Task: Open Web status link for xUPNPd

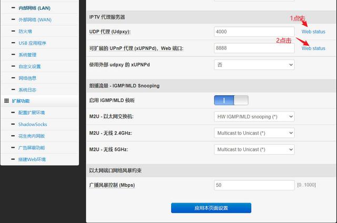Action: click(313, 48)
